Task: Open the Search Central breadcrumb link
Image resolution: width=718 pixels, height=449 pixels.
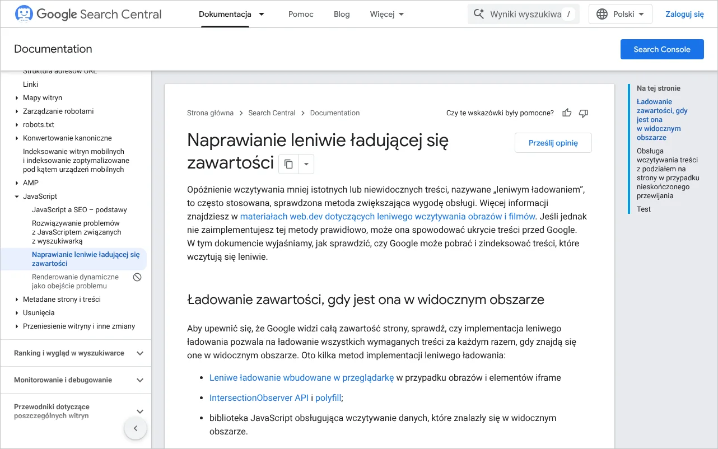Action: [x=272, y=113]
